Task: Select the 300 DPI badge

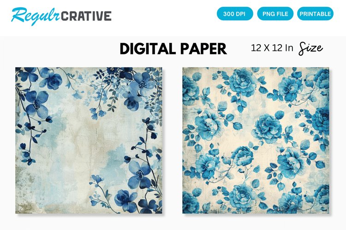Action: pos(234,14)
